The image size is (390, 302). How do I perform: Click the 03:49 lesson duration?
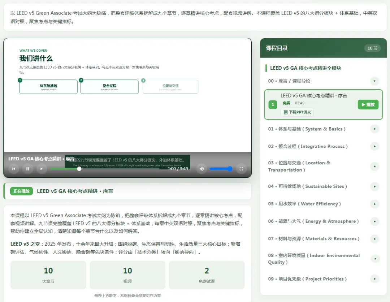click(x=300, y=103)
